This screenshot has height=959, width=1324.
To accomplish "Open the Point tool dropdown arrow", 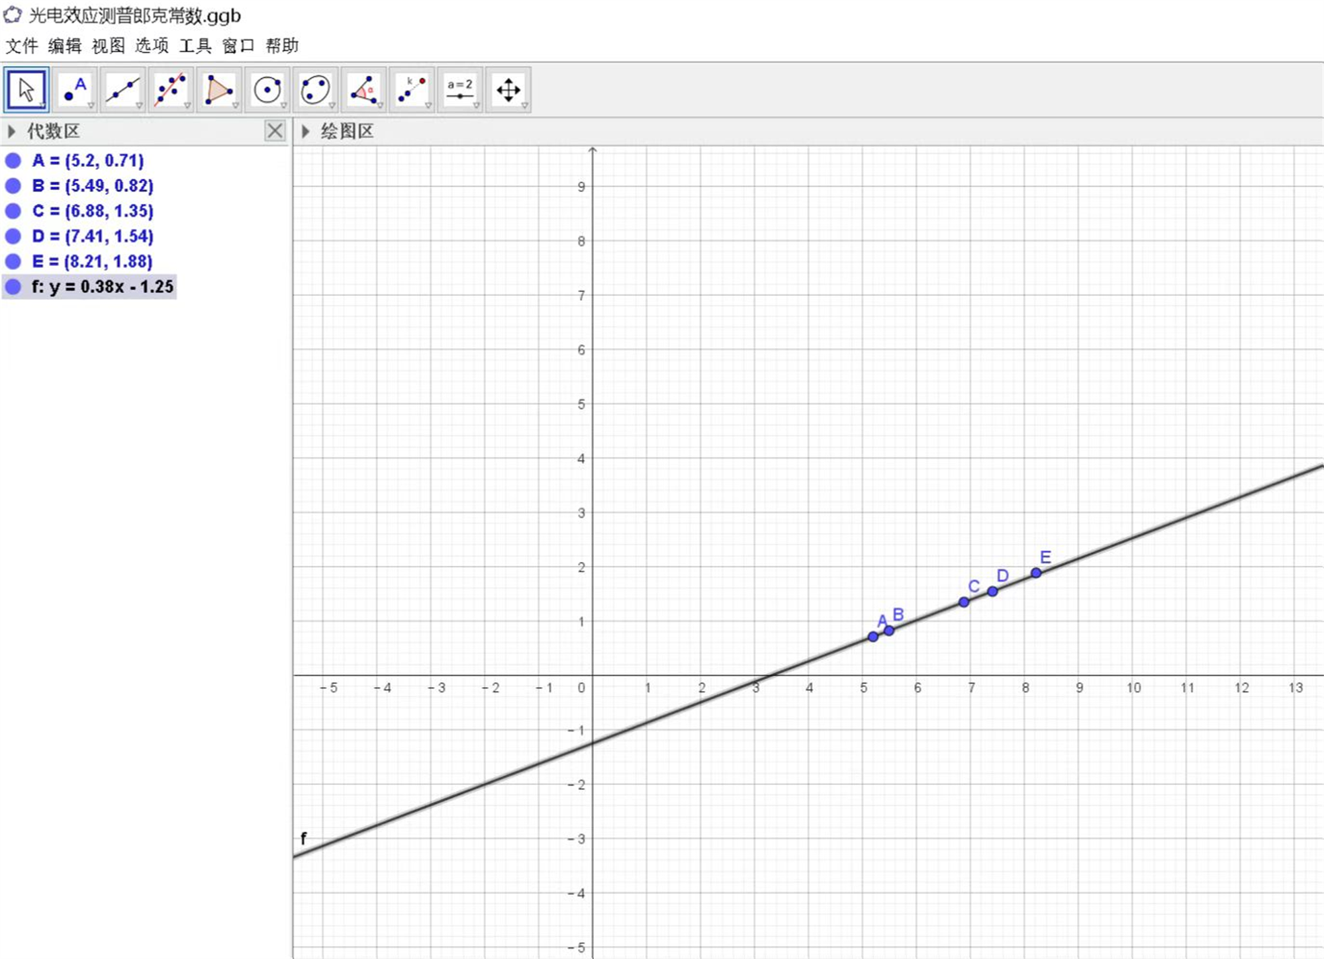I will click(91, 105).
